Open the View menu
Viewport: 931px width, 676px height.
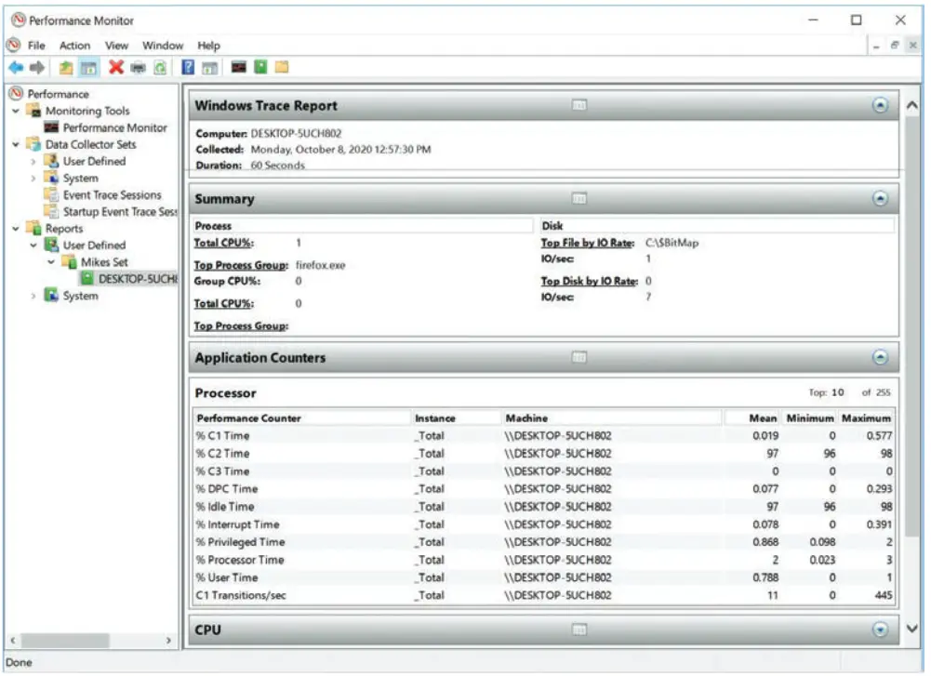[x=116, y=46]
